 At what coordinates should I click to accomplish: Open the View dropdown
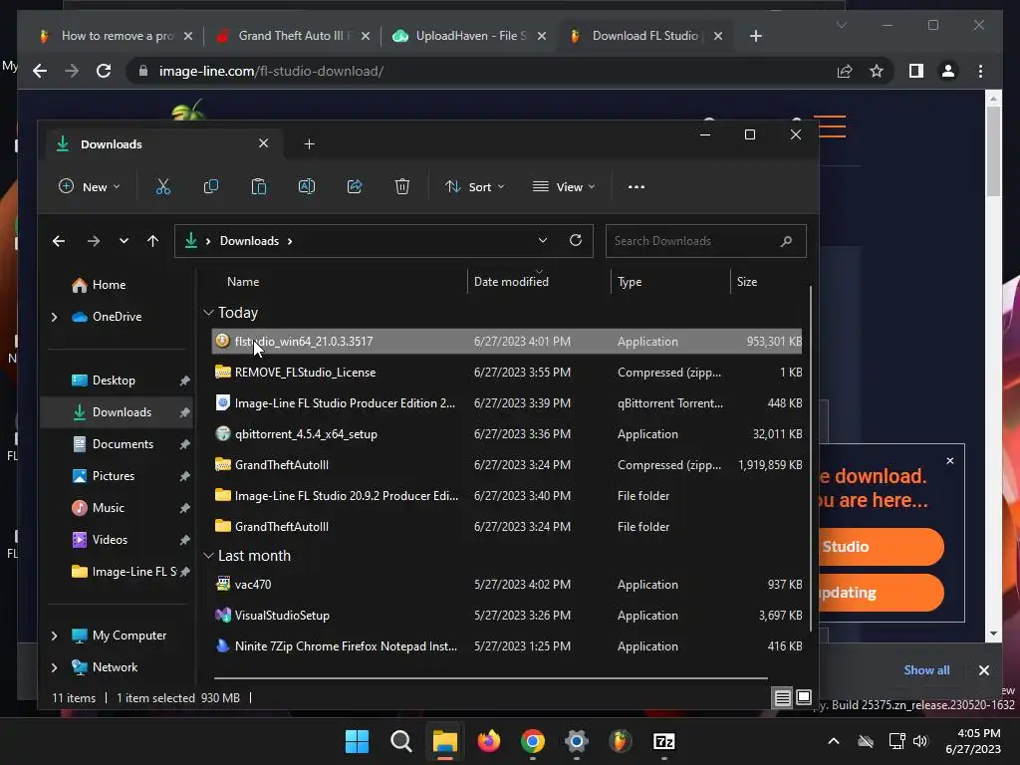[x=564, y=186]
